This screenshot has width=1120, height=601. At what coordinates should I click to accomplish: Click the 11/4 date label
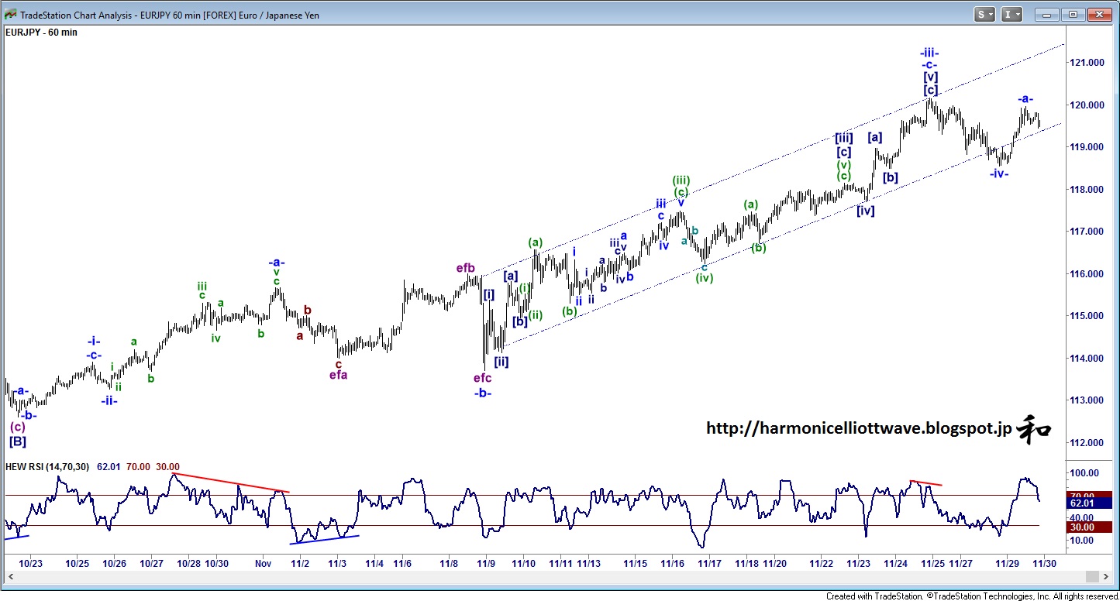pos(374,563)
